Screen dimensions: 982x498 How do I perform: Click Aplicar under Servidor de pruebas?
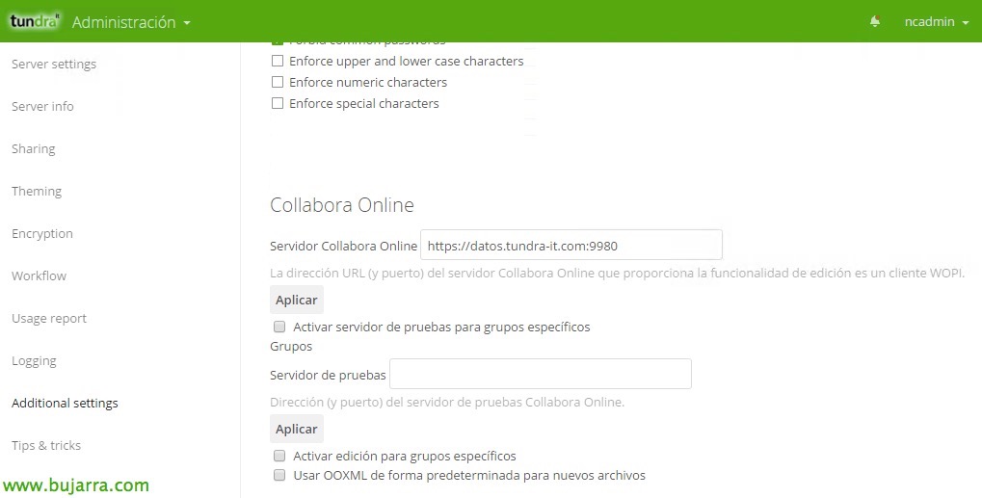[297, 429]
